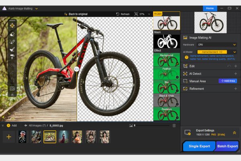Switch to the Mask tab
The image size is (241, 161).
pos(157,32)
